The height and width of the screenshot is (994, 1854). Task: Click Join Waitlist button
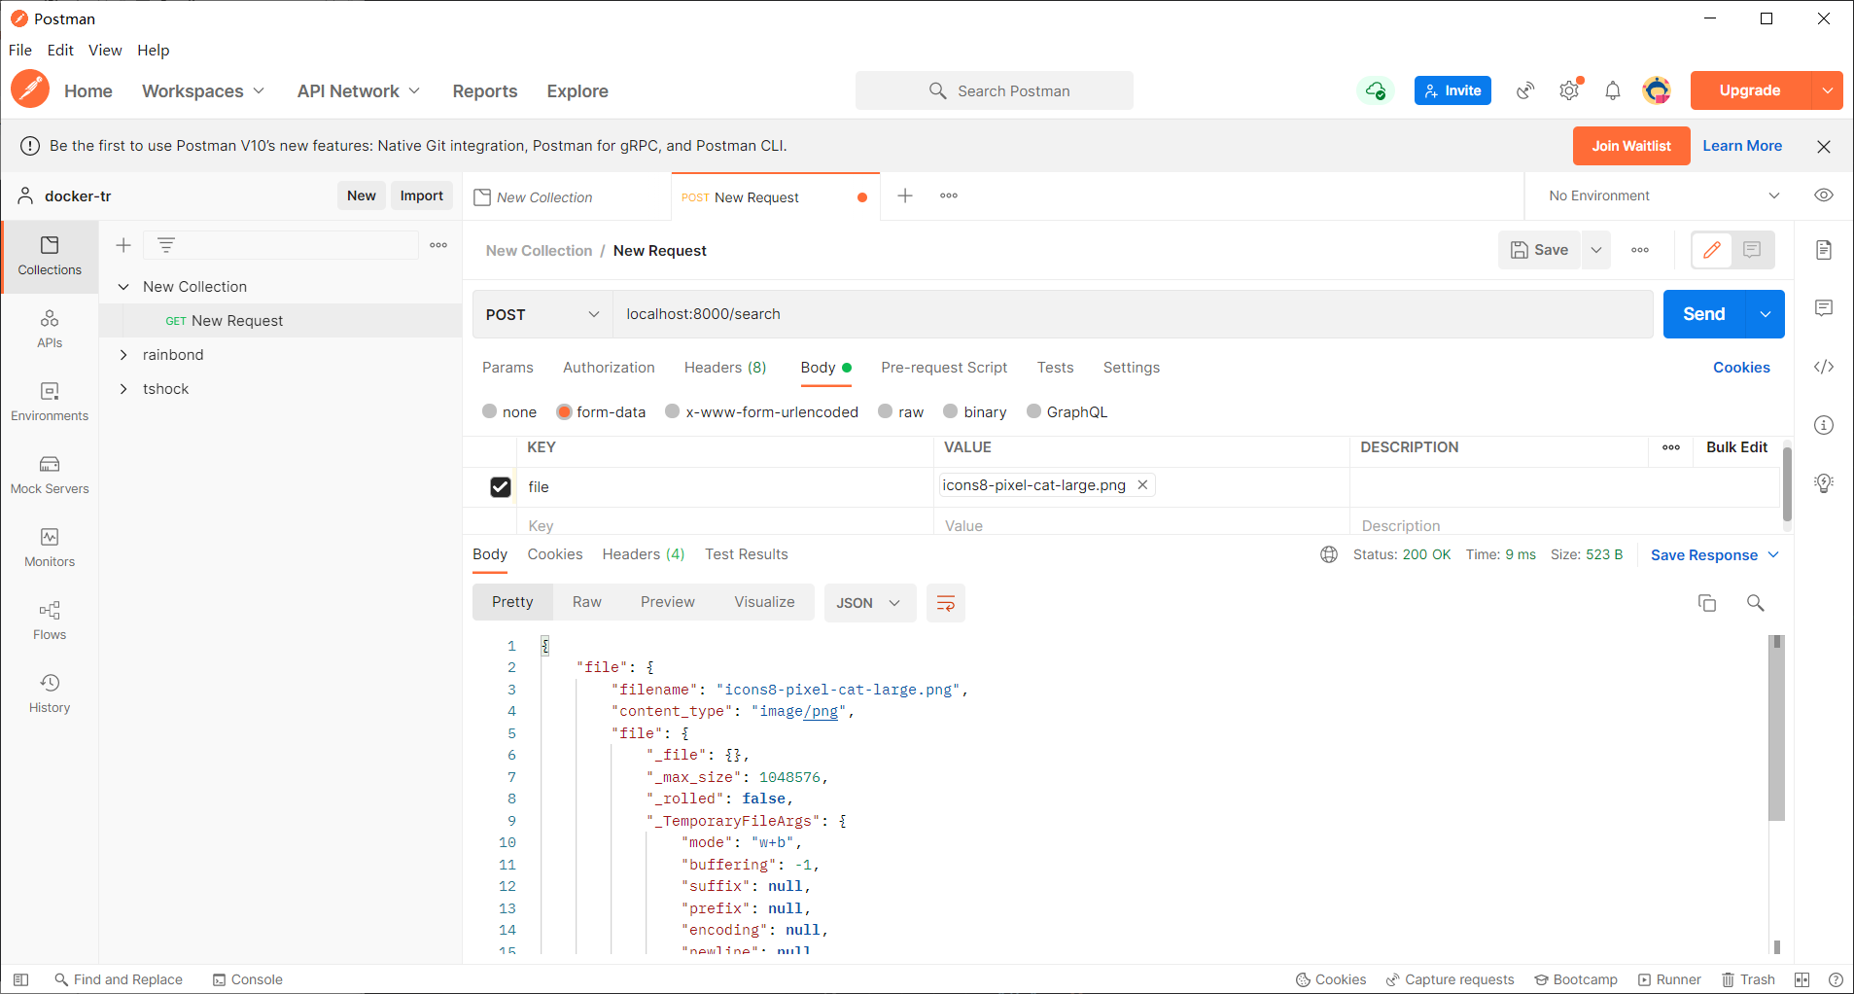[x=1631, y=146]
